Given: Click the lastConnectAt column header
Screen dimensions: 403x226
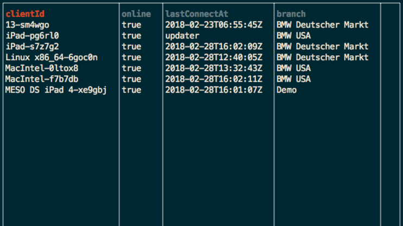Looking at the screenshot, I should (196, 14).
